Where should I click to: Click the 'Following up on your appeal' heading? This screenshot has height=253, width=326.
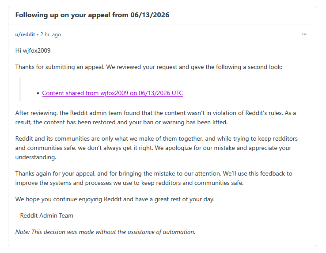tap(92, 15)
